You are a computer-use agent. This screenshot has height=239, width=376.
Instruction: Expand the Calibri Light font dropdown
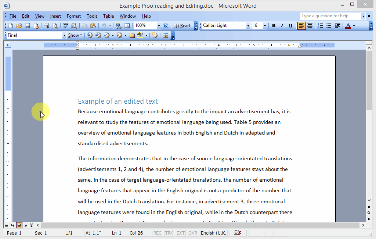(248, 26)
